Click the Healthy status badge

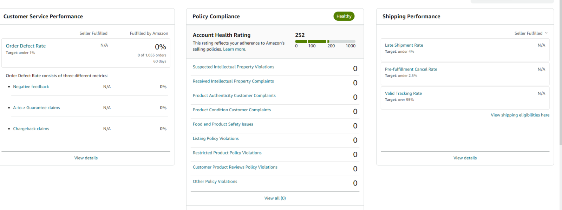(344, 16)
